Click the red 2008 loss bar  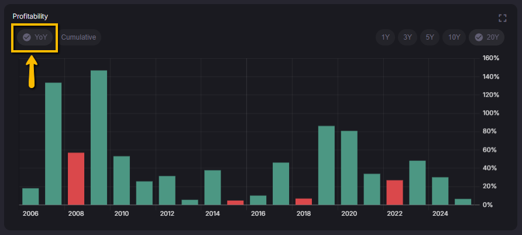point(76,178)
